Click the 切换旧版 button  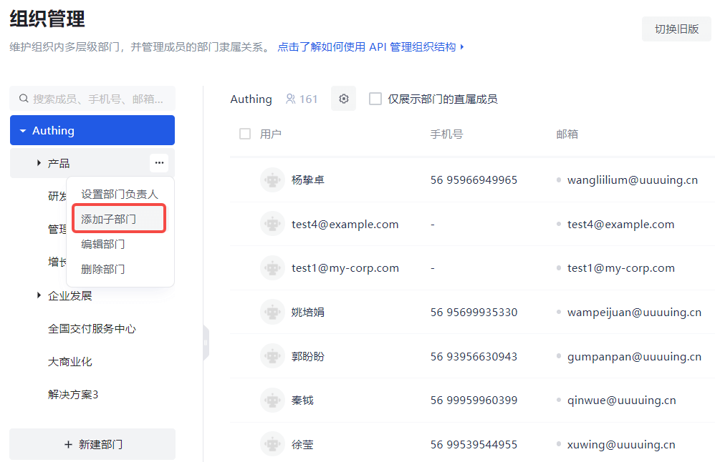tap(676, 29)
